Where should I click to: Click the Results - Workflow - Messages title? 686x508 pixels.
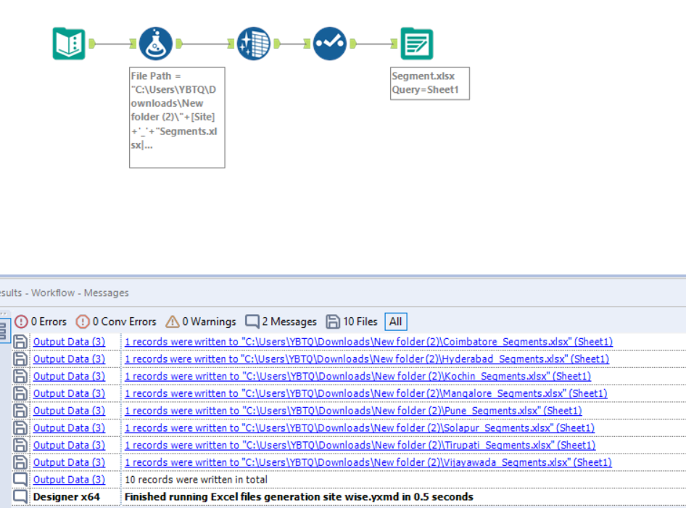(x=65, y=292)
